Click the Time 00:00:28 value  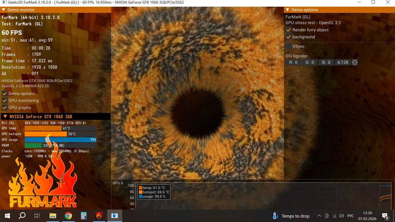pyautogui.click(x=41, y=48)
